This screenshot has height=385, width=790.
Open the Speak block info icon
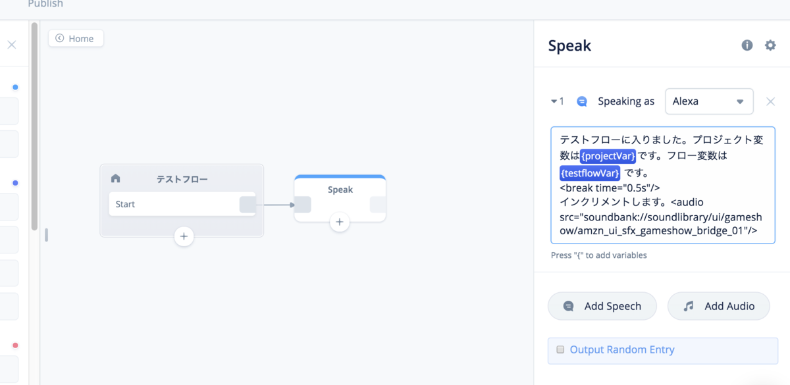click(x=747, y=45)
